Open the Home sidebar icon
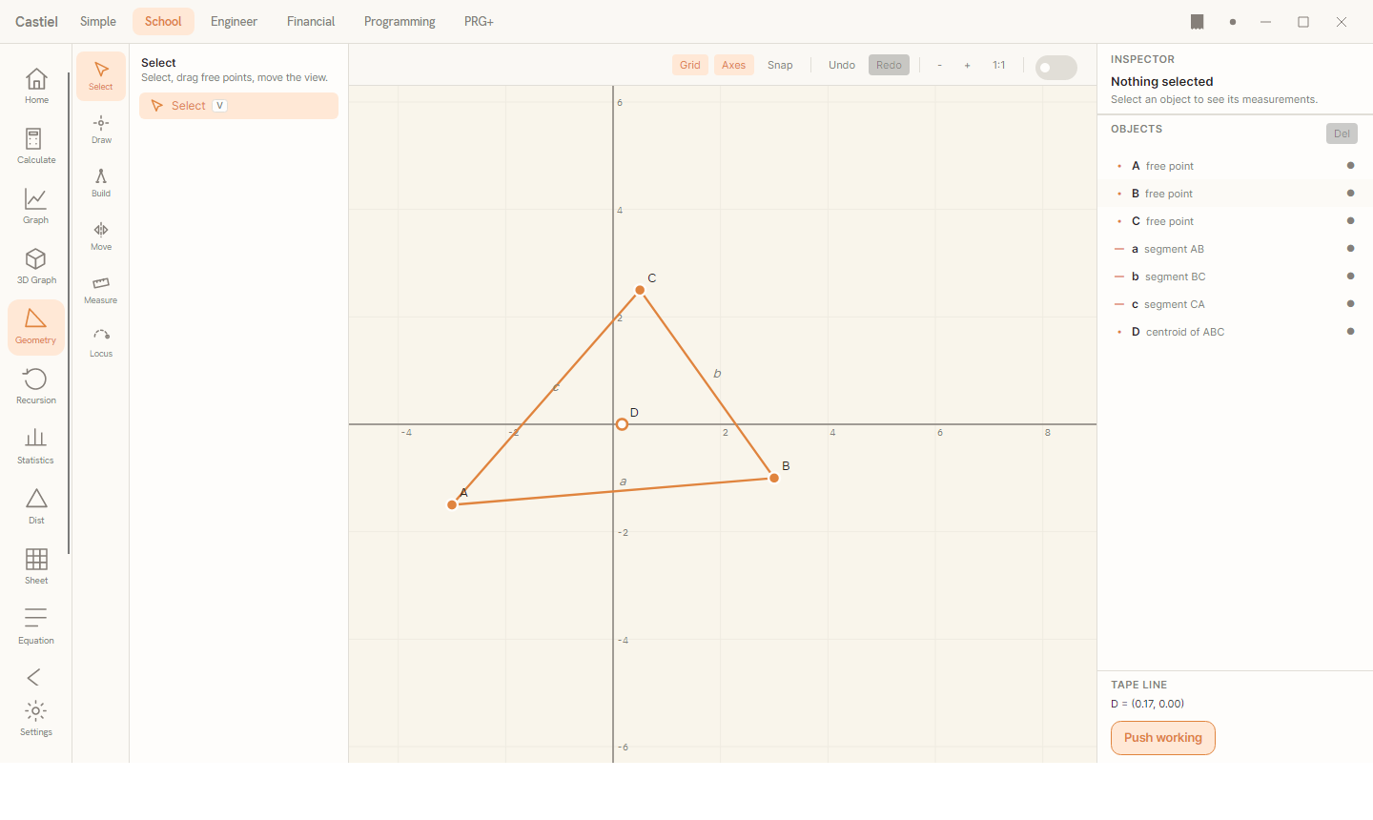Image resolution: width=1373 pixels, height=820 pixels. pos(36,86)
